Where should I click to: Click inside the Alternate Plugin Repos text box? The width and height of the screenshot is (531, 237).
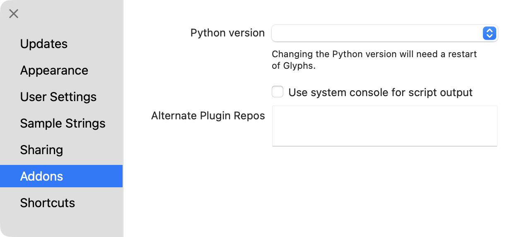[x=384, y=126]
